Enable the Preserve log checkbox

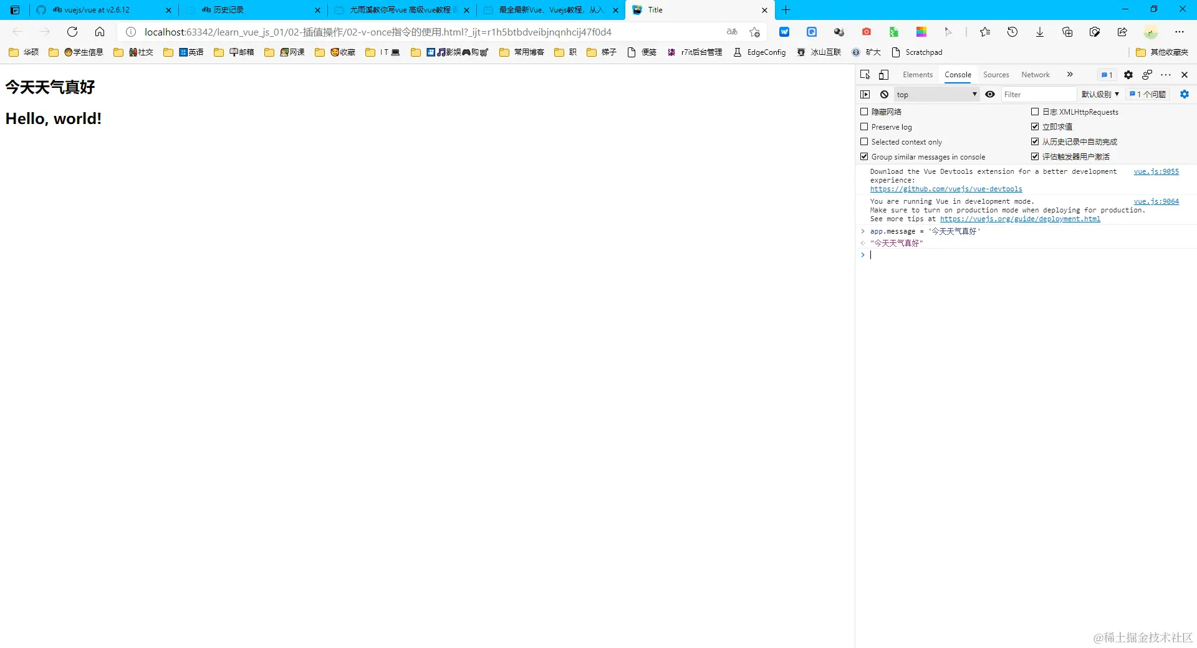point(864,127)
